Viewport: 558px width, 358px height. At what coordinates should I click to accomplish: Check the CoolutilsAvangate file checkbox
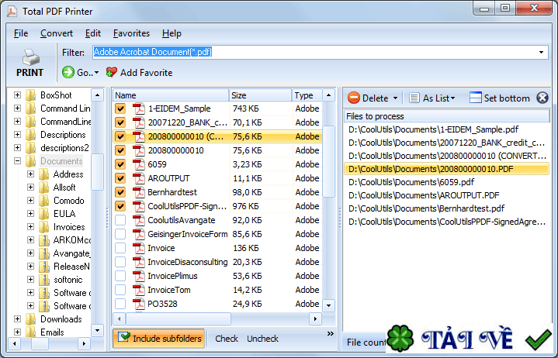(120, 220)
